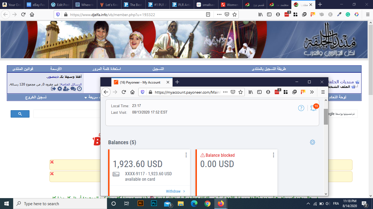Click scrollbar thumb in Payoneer window
The image size is (373, 209).
[x=326, y=117]
